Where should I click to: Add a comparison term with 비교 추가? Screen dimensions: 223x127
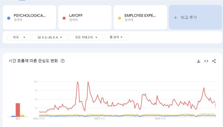(x=195, y=17)
